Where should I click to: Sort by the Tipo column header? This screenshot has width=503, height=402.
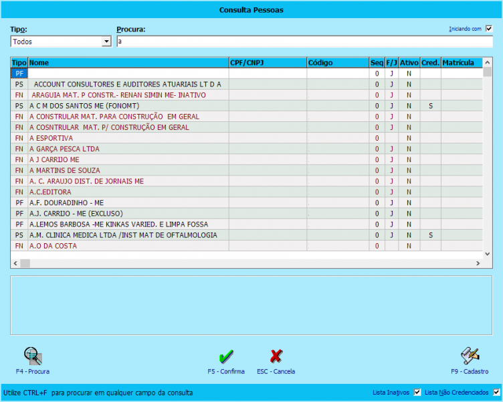19,63
